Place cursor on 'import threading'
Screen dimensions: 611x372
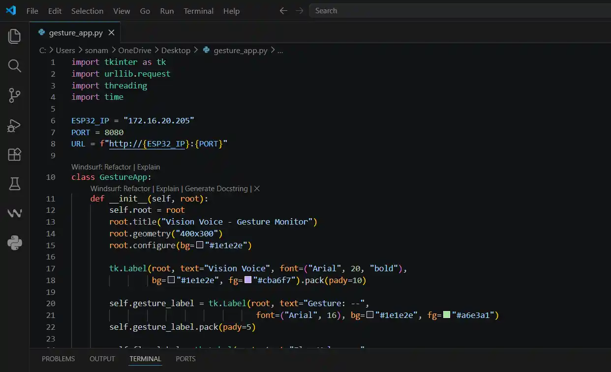click(x=109, y=86)
